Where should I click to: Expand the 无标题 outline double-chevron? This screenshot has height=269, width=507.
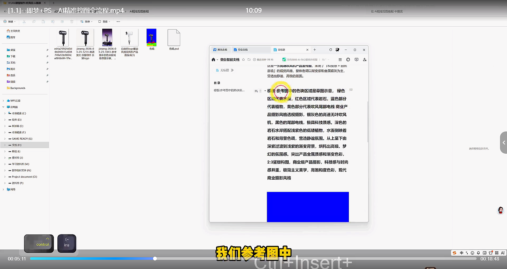(x=232, y=70)
